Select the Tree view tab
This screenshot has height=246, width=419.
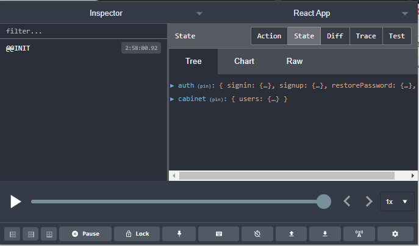click(x=193, y=61)
